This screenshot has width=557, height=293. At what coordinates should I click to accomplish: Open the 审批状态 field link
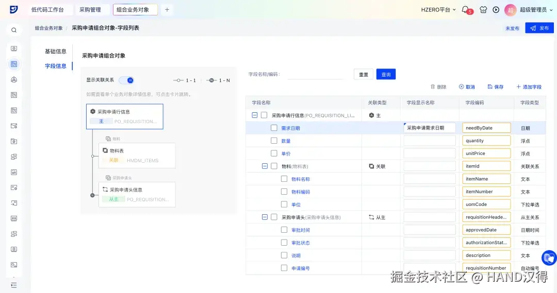click(x=301, y=243)
